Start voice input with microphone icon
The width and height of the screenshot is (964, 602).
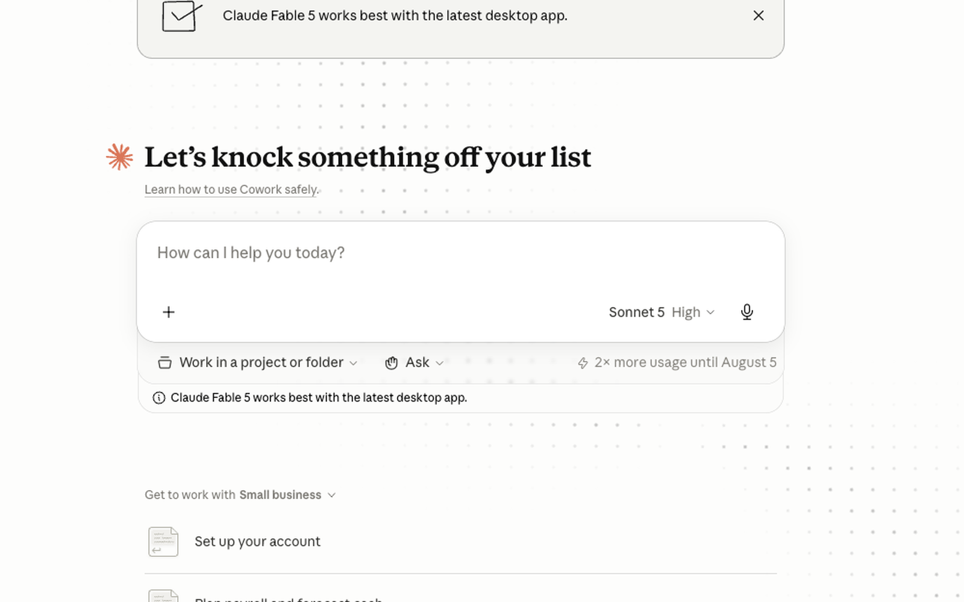[x=747, y=312]
